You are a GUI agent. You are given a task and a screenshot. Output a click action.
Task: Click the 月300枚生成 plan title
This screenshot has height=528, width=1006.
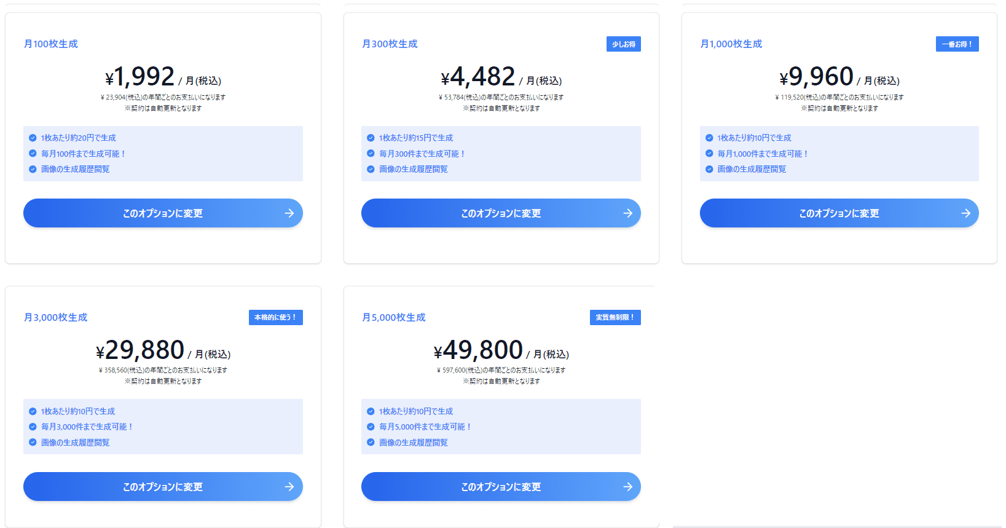tap(390, 44)
